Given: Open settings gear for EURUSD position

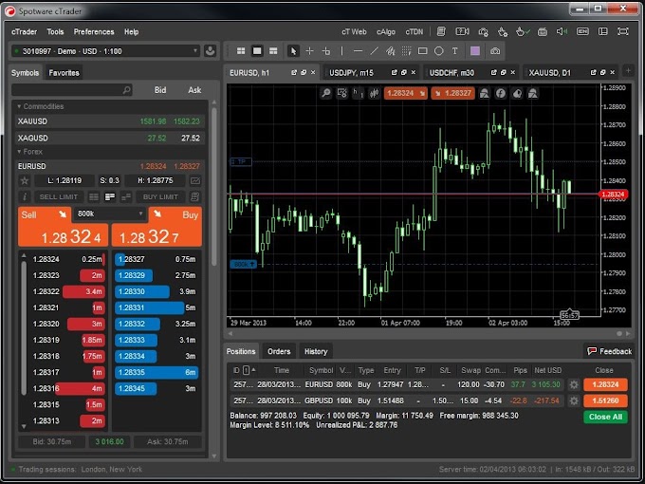Looking at the screenshot, I should [x=574, y=384].
